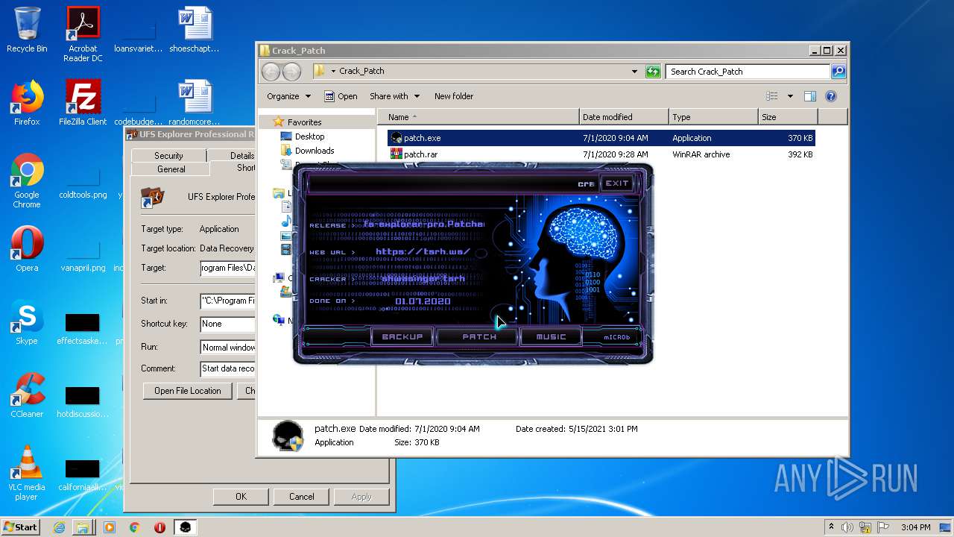Open FileZilla Client desktop shortcut
Image resolution: width=954 pixels, height=537 pixels.
pyautogui.click(x=83, y=103)
